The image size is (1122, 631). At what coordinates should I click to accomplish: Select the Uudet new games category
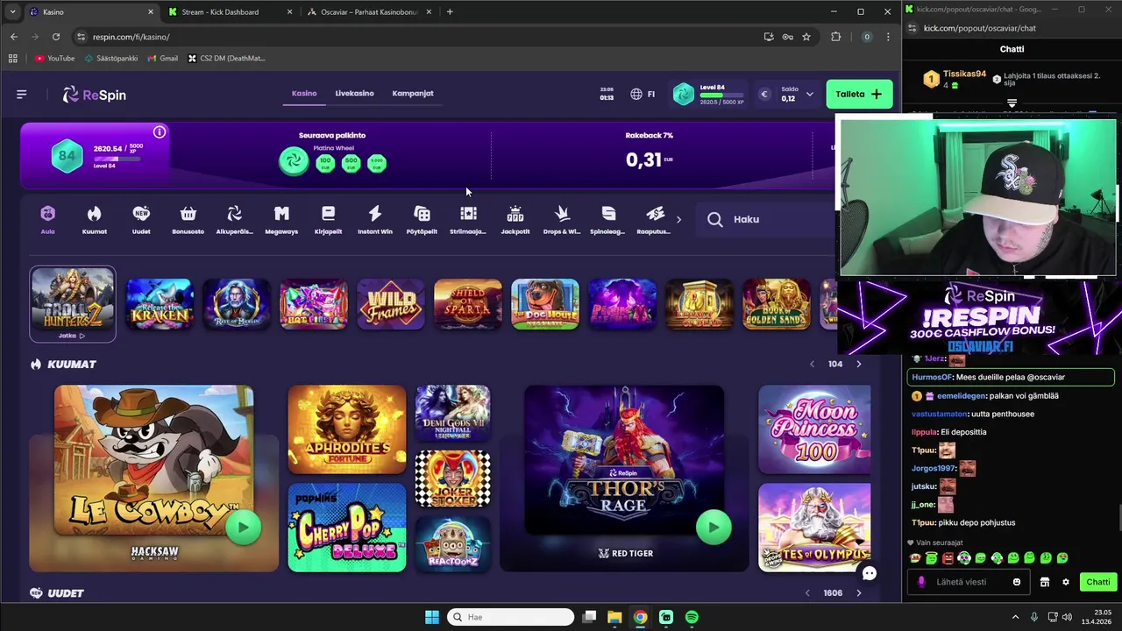(141, 220)
